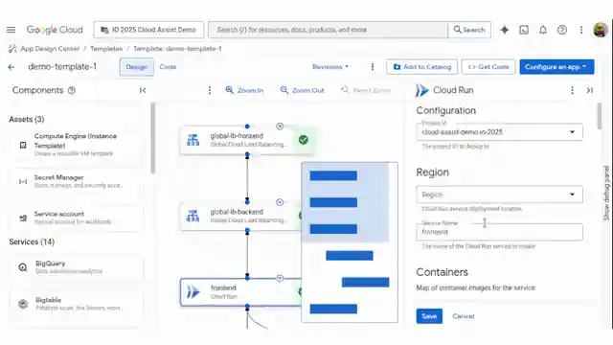The image size is (613, 345).
Task: Select the global-lb-frontend node
Action: pyautogui.click(x=247, y=140)
